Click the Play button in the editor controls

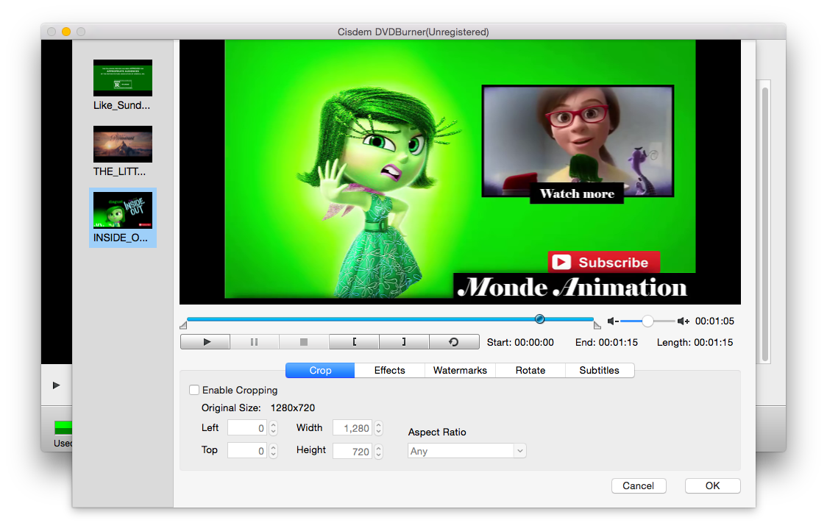pyautogui.click(x=205, y=342)
